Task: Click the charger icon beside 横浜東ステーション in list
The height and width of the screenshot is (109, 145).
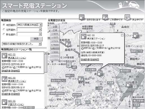Action: point(5,56)
